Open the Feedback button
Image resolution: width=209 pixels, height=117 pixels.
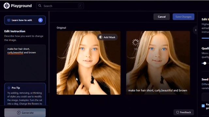[x=184, y=112]
